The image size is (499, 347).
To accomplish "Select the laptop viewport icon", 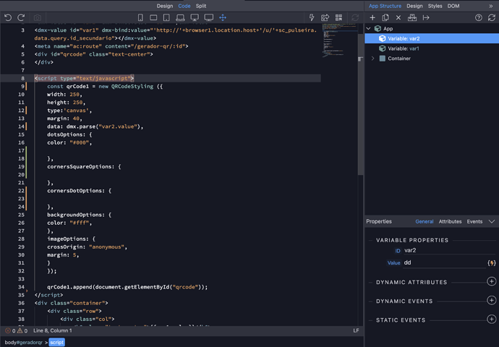I will pos(181,18).
